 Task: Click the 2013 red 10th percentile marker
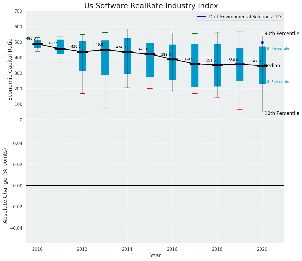(x=105, y=109)
